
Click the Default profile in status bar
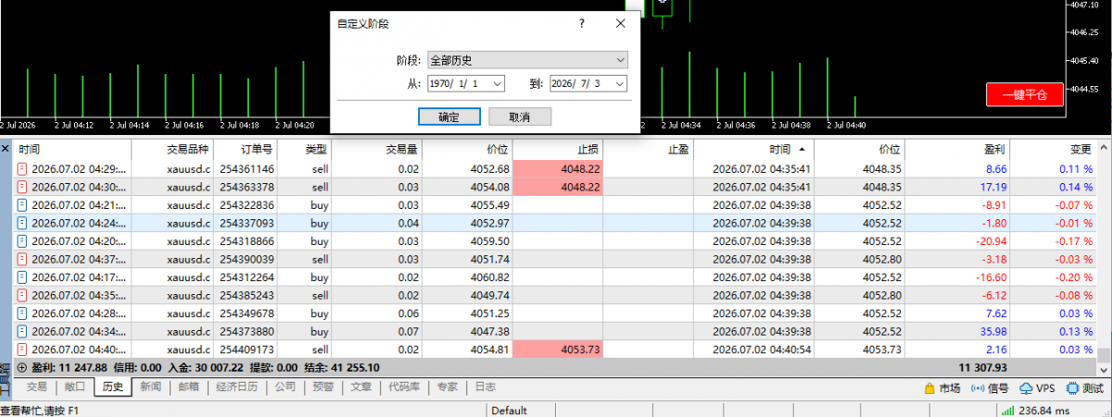pos(509,411)
